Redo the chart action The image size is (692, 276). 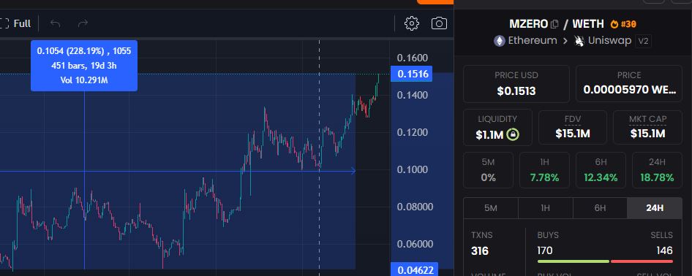point(83,23)
